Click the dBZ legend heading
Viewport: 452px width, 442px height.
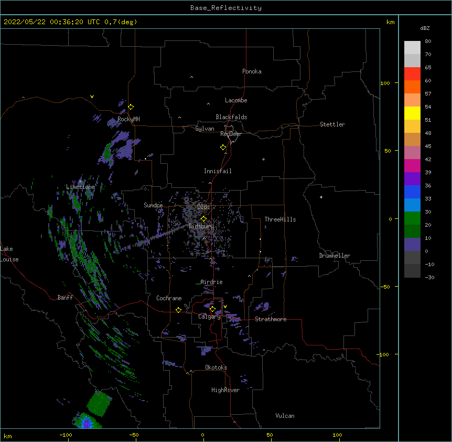(425, 28)
